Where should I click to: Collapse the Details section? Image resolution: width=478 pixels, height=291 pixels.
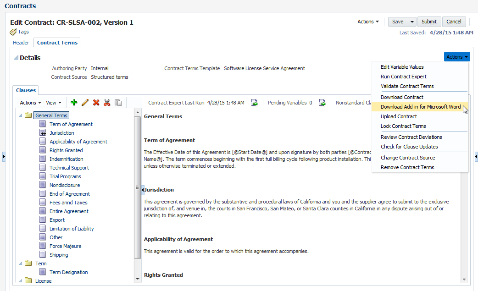(16, 58)
